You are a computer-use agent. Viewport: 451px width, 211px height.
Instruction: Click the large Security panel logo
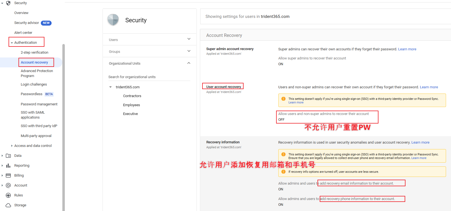click(x=113, y=20)
